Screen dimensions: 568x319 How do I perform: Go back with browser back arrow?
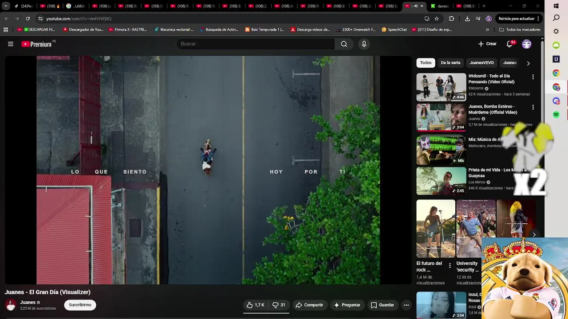click(x=6, y=19)
